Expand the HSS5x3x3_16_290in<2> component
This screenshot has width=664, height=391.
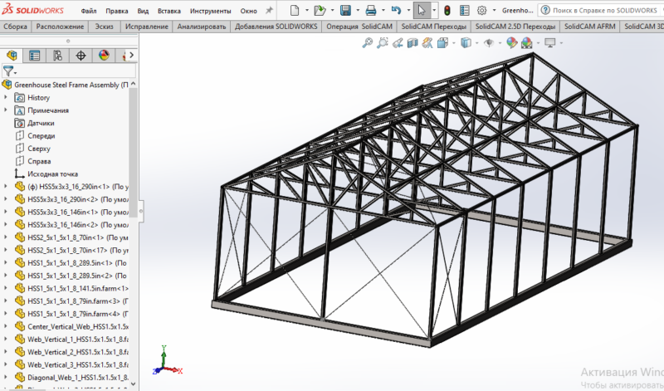click(x=6, y=199)
